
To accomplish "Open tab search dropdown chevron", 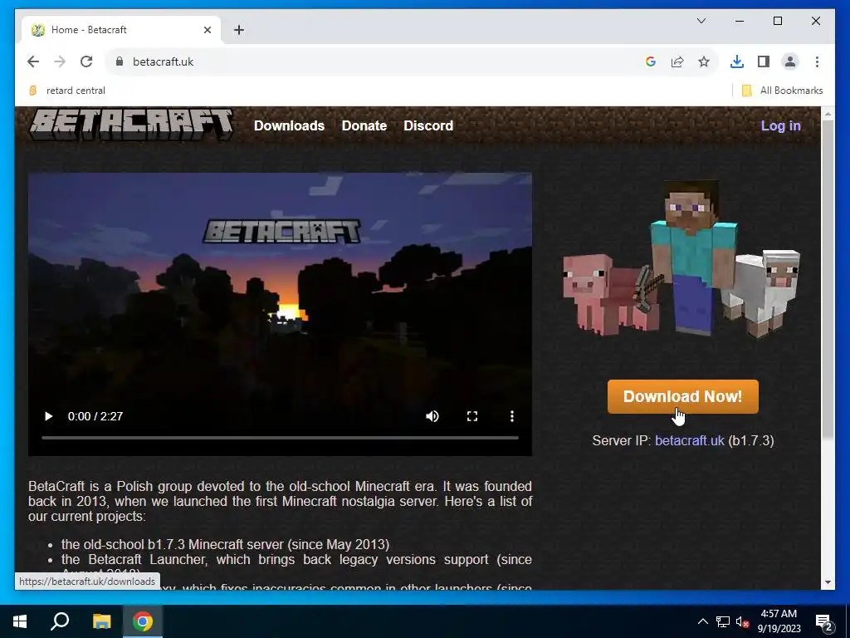I will pyautogui.click(x=701, y=21).
